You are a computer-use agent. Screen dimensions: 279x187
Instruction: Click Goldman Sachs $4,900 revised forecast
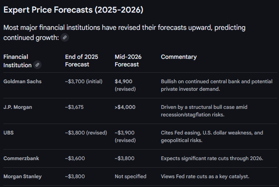(x=124, y=85)
